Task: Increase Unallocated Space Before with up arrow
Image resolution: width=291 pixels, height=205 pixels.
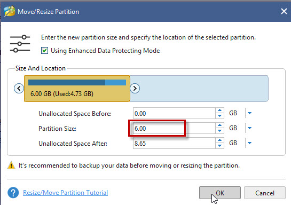Action: tap(220, 111)
